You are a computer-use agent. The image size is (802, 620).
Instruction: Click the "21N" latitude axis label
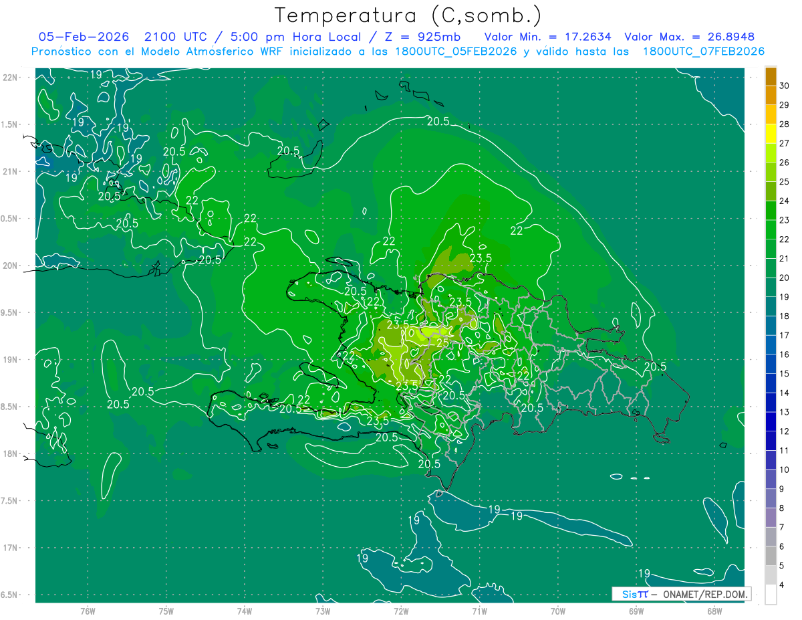pos(11,171)
